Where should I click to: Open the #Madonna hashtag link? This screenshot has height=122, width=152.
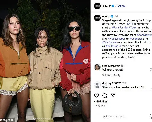coord(109,42)
